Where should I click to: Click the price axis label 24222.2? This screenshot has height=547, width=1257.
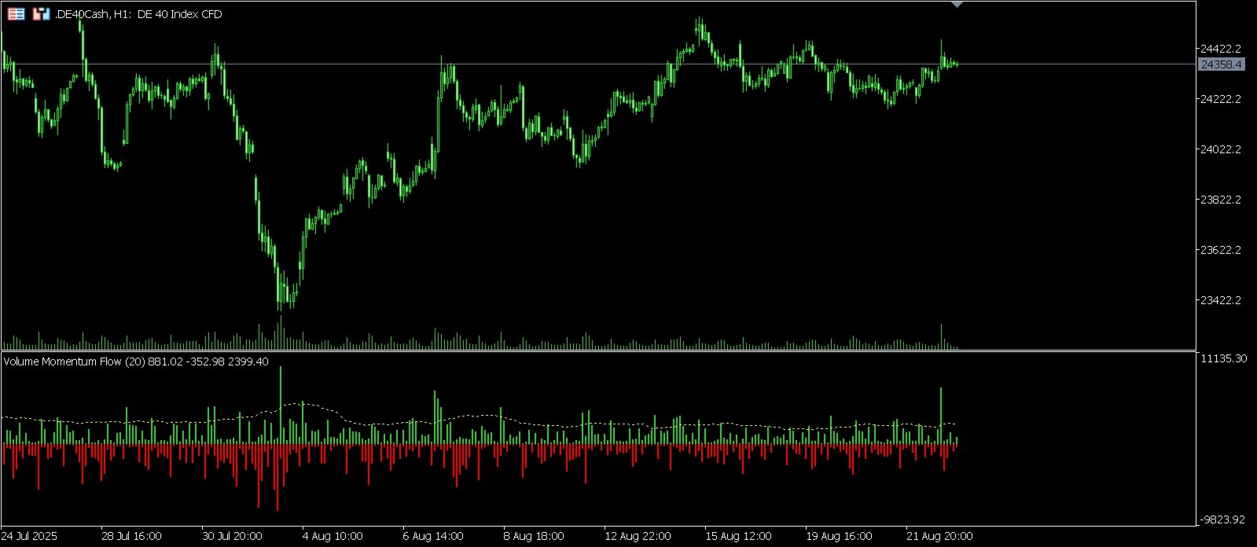[1221, 99]
